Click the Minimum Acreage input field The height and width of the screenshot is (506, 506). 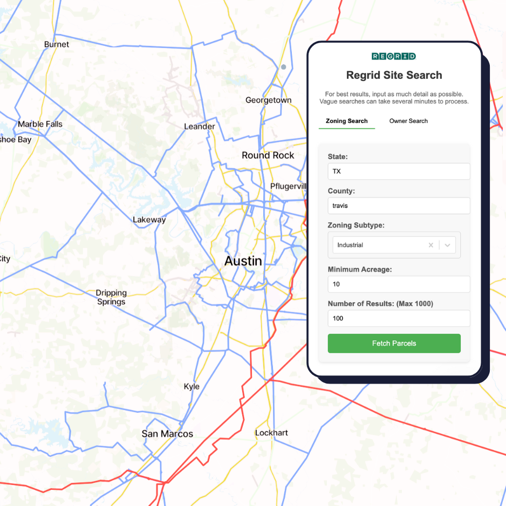click(399, 284)
